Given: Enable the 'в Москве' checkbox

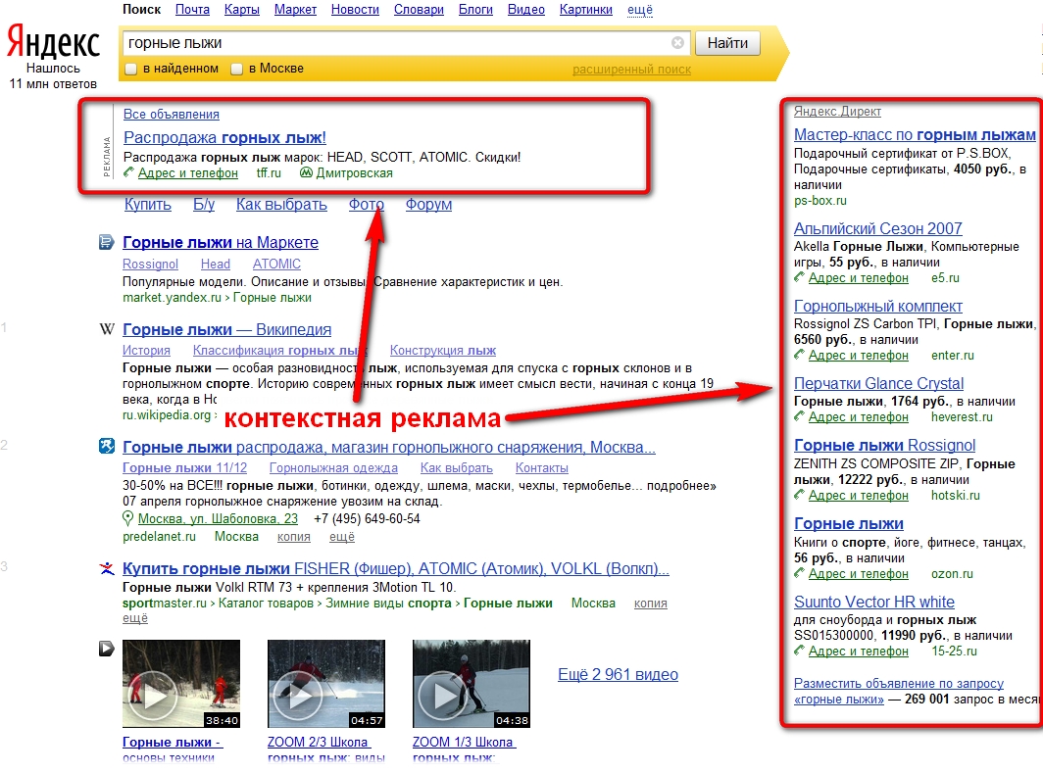Looking at the screenshot, I should [x=236, y=69].
